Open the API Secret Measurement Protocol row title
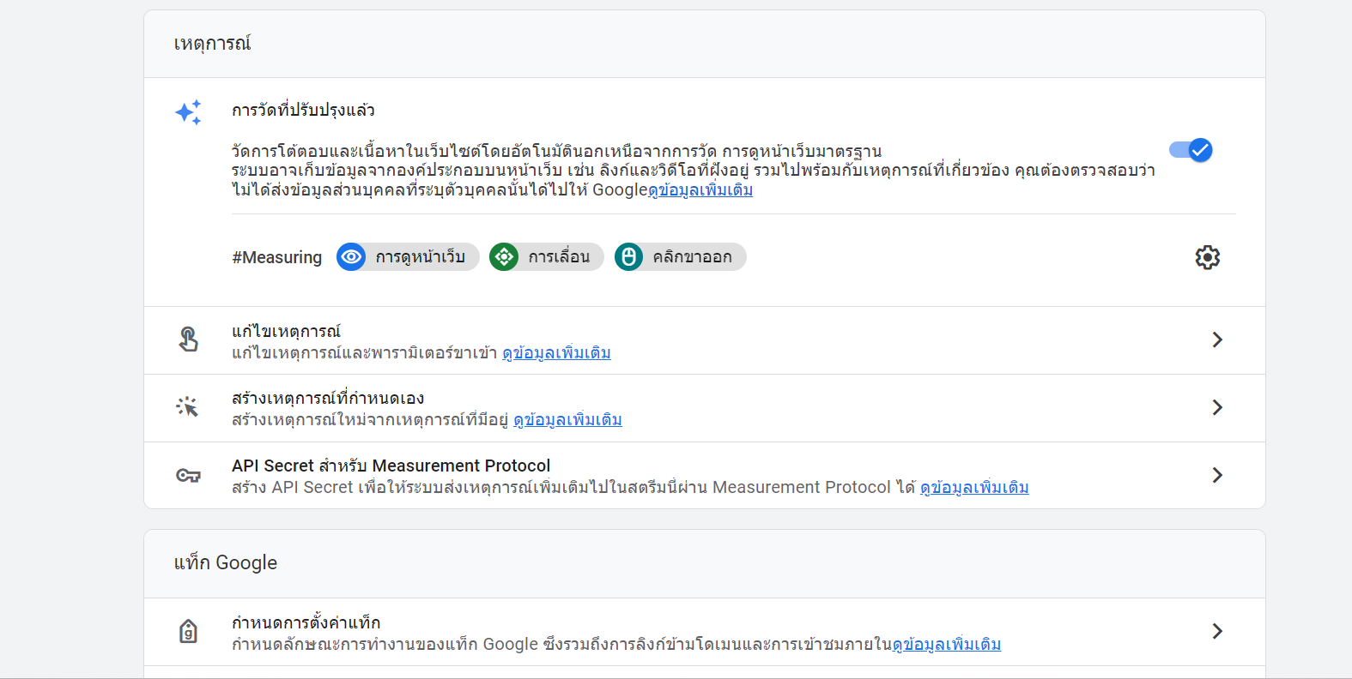 coord(391,466)
